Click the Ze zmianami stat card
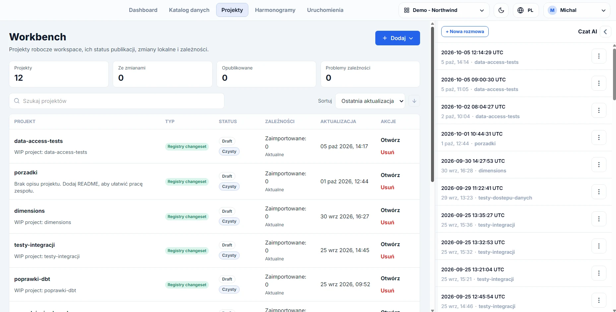This screenshot has width=616, height=312. point(162,74)
